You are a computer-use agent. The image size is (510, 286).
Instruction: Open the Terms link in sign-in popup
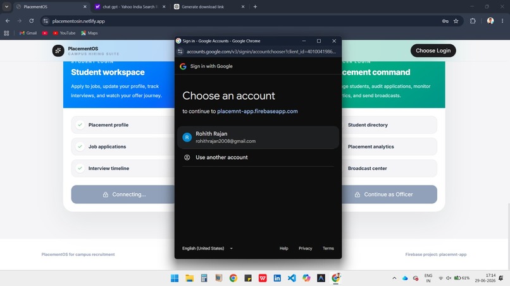click(x=328, y=248)
